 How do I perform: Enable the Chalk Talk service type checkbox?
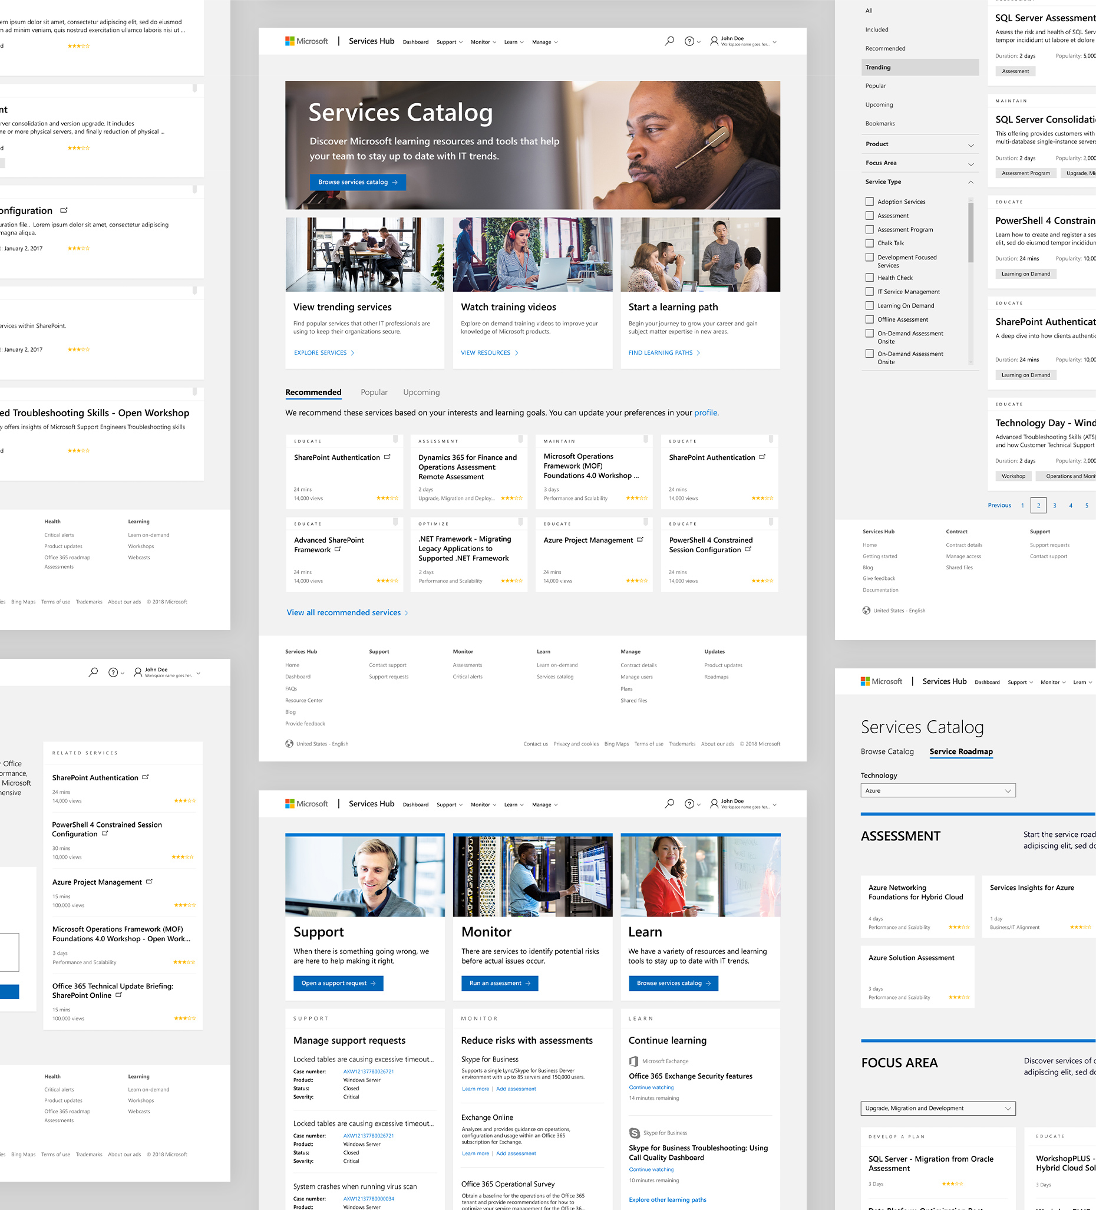869,243
